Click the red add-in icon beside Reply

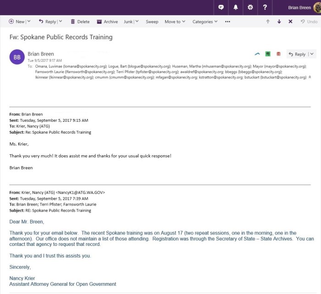click(x=278, y=54)
